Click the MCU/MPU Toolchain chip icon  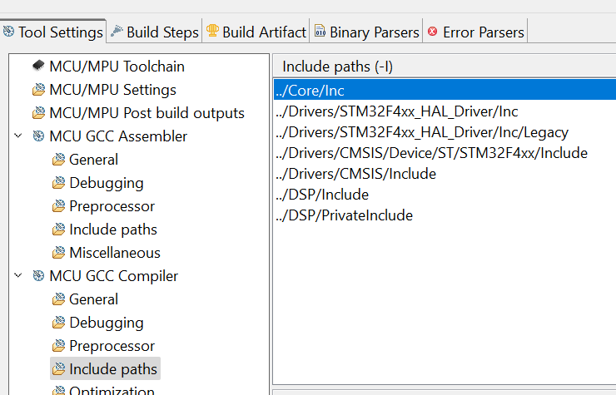[x=38, y=67]
